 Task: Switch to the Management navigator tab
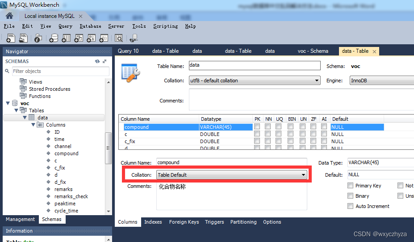point(21,219)
